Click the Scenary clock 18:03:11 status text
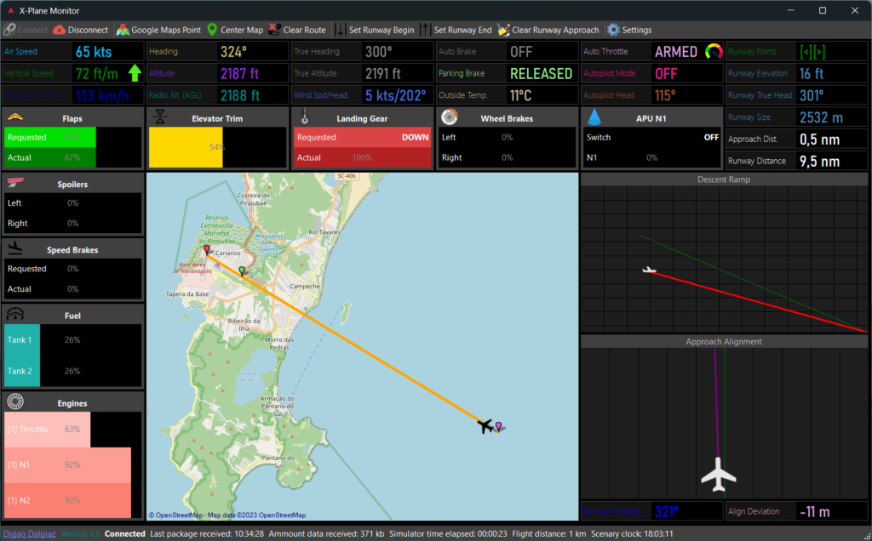Viewport: 872px width, 541px height. pyautogui.click(x=633, y=534)
